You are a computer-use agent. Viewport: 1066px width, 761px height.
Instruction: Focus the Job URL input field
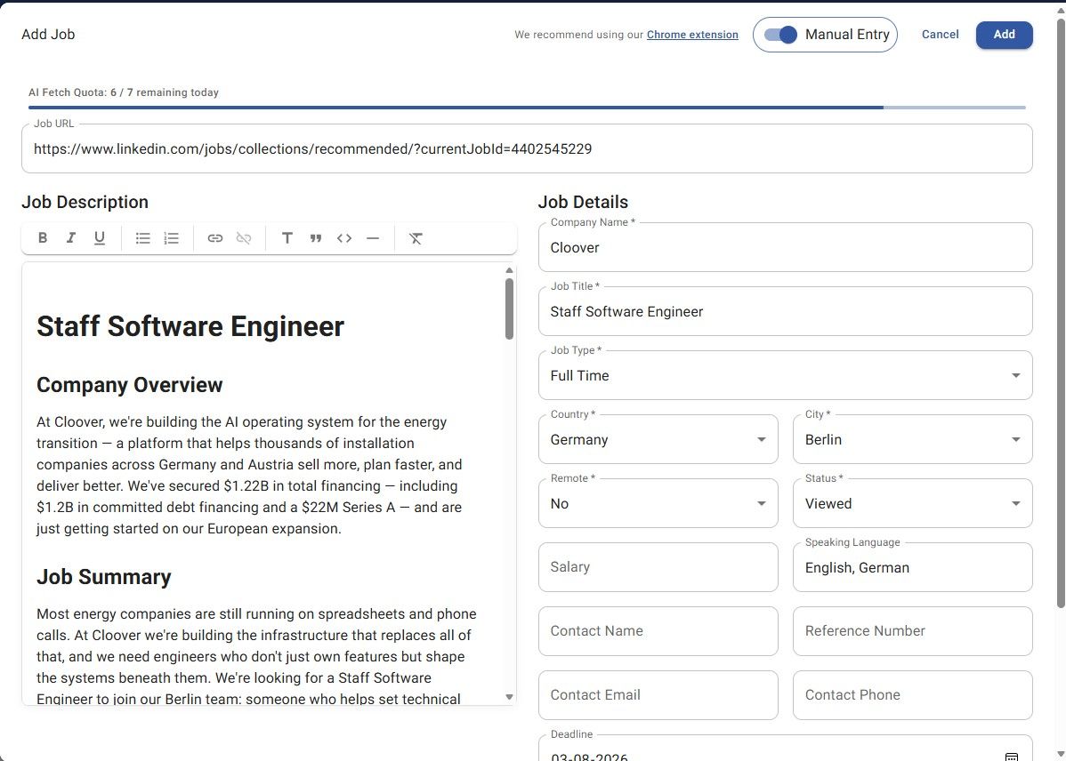[x=527, y=148]
